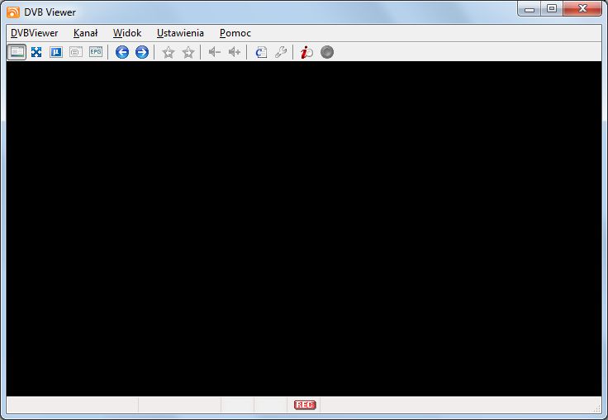Open options wrench icon

click(x=281, y=52)
